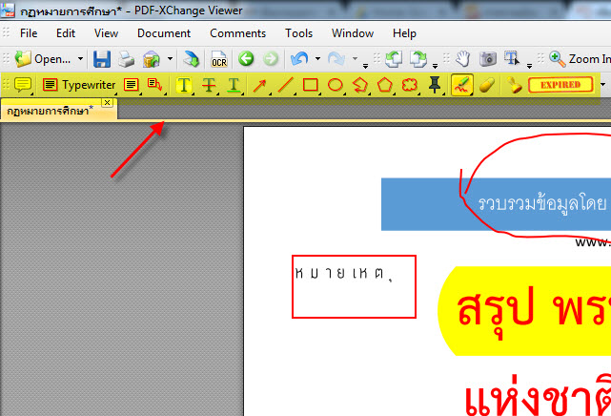Screen dimensions: 611x416
Task: Open the Window menu
Action: pos(353,33)
